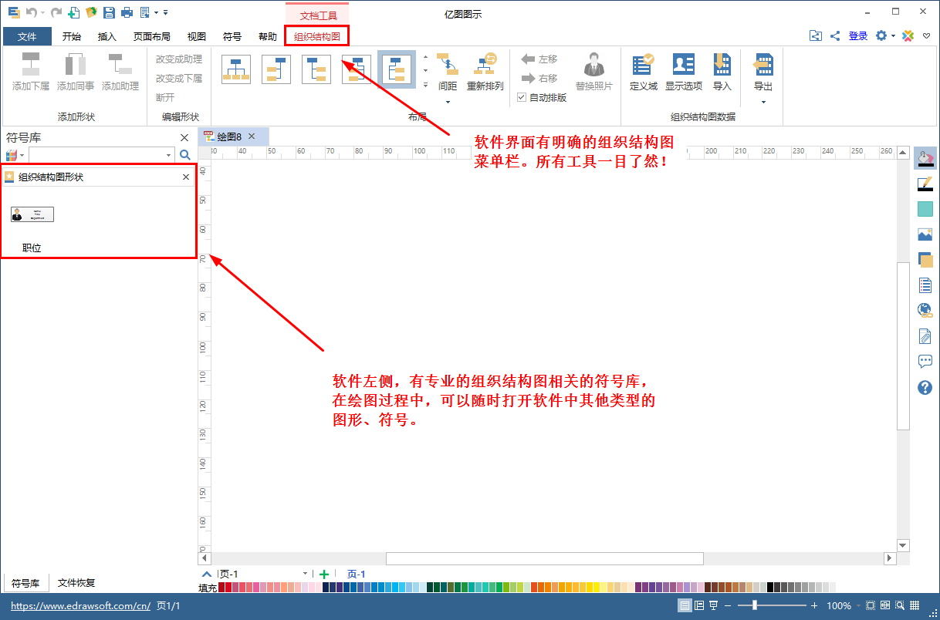Close the 符号库 symbol library pane
This screenshot has width=940, height=620.
[184, 137]
